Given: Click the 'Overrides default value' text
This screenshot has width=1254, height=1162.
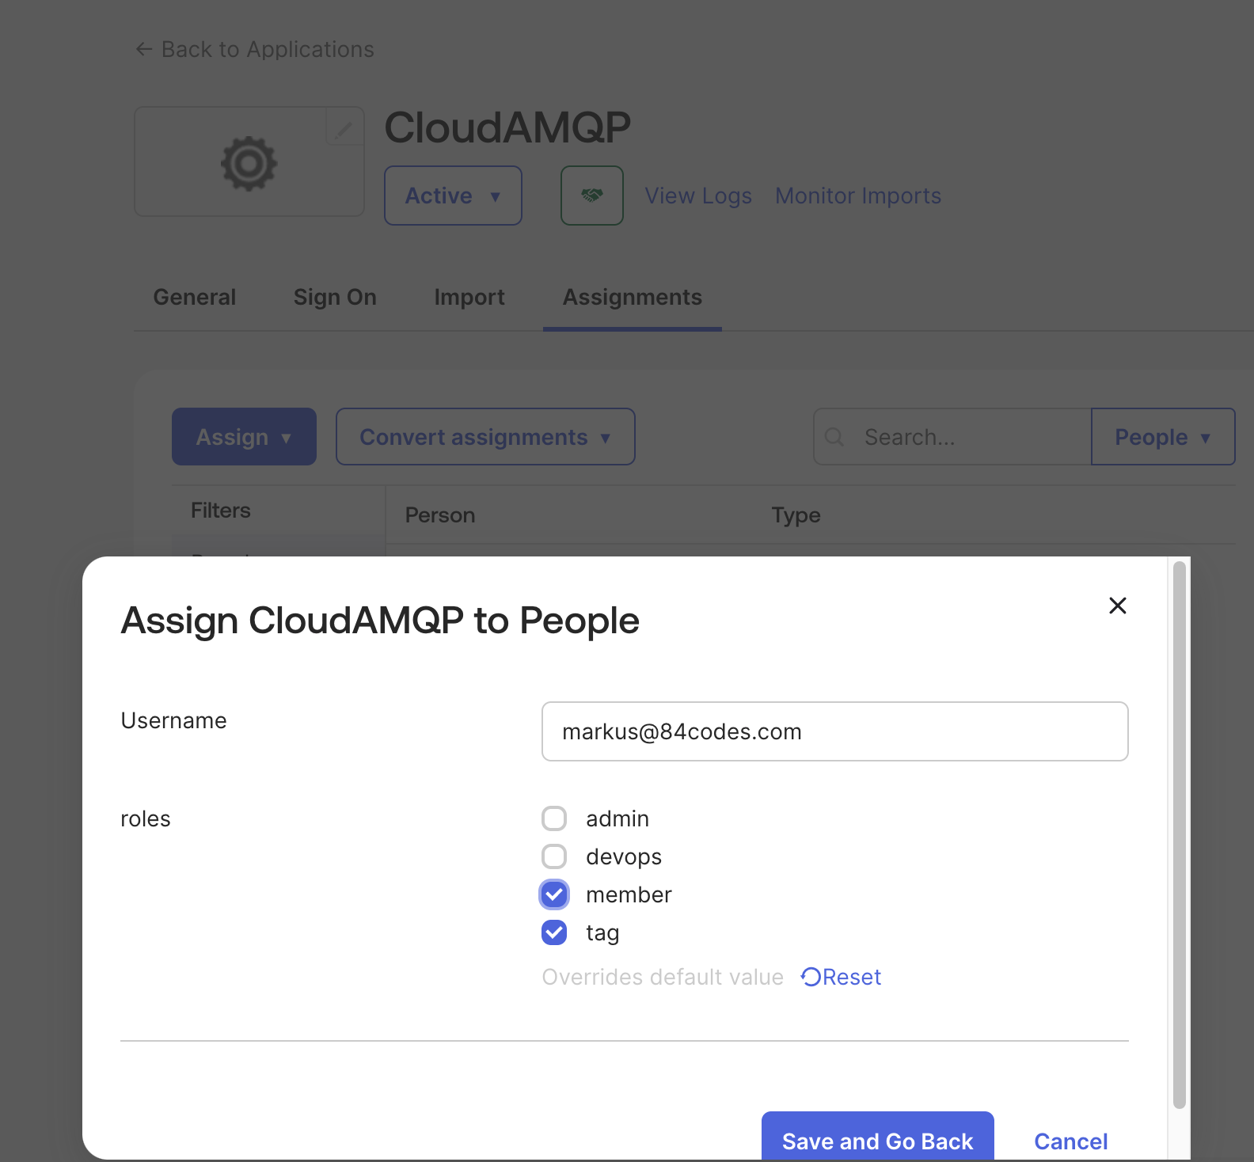Looking at the screenshot, I should point(663,977).
